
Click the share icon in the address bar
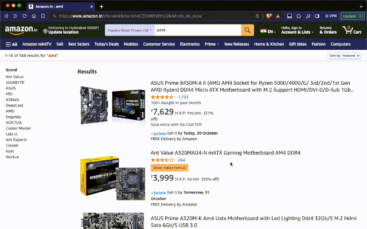point(257,16)
